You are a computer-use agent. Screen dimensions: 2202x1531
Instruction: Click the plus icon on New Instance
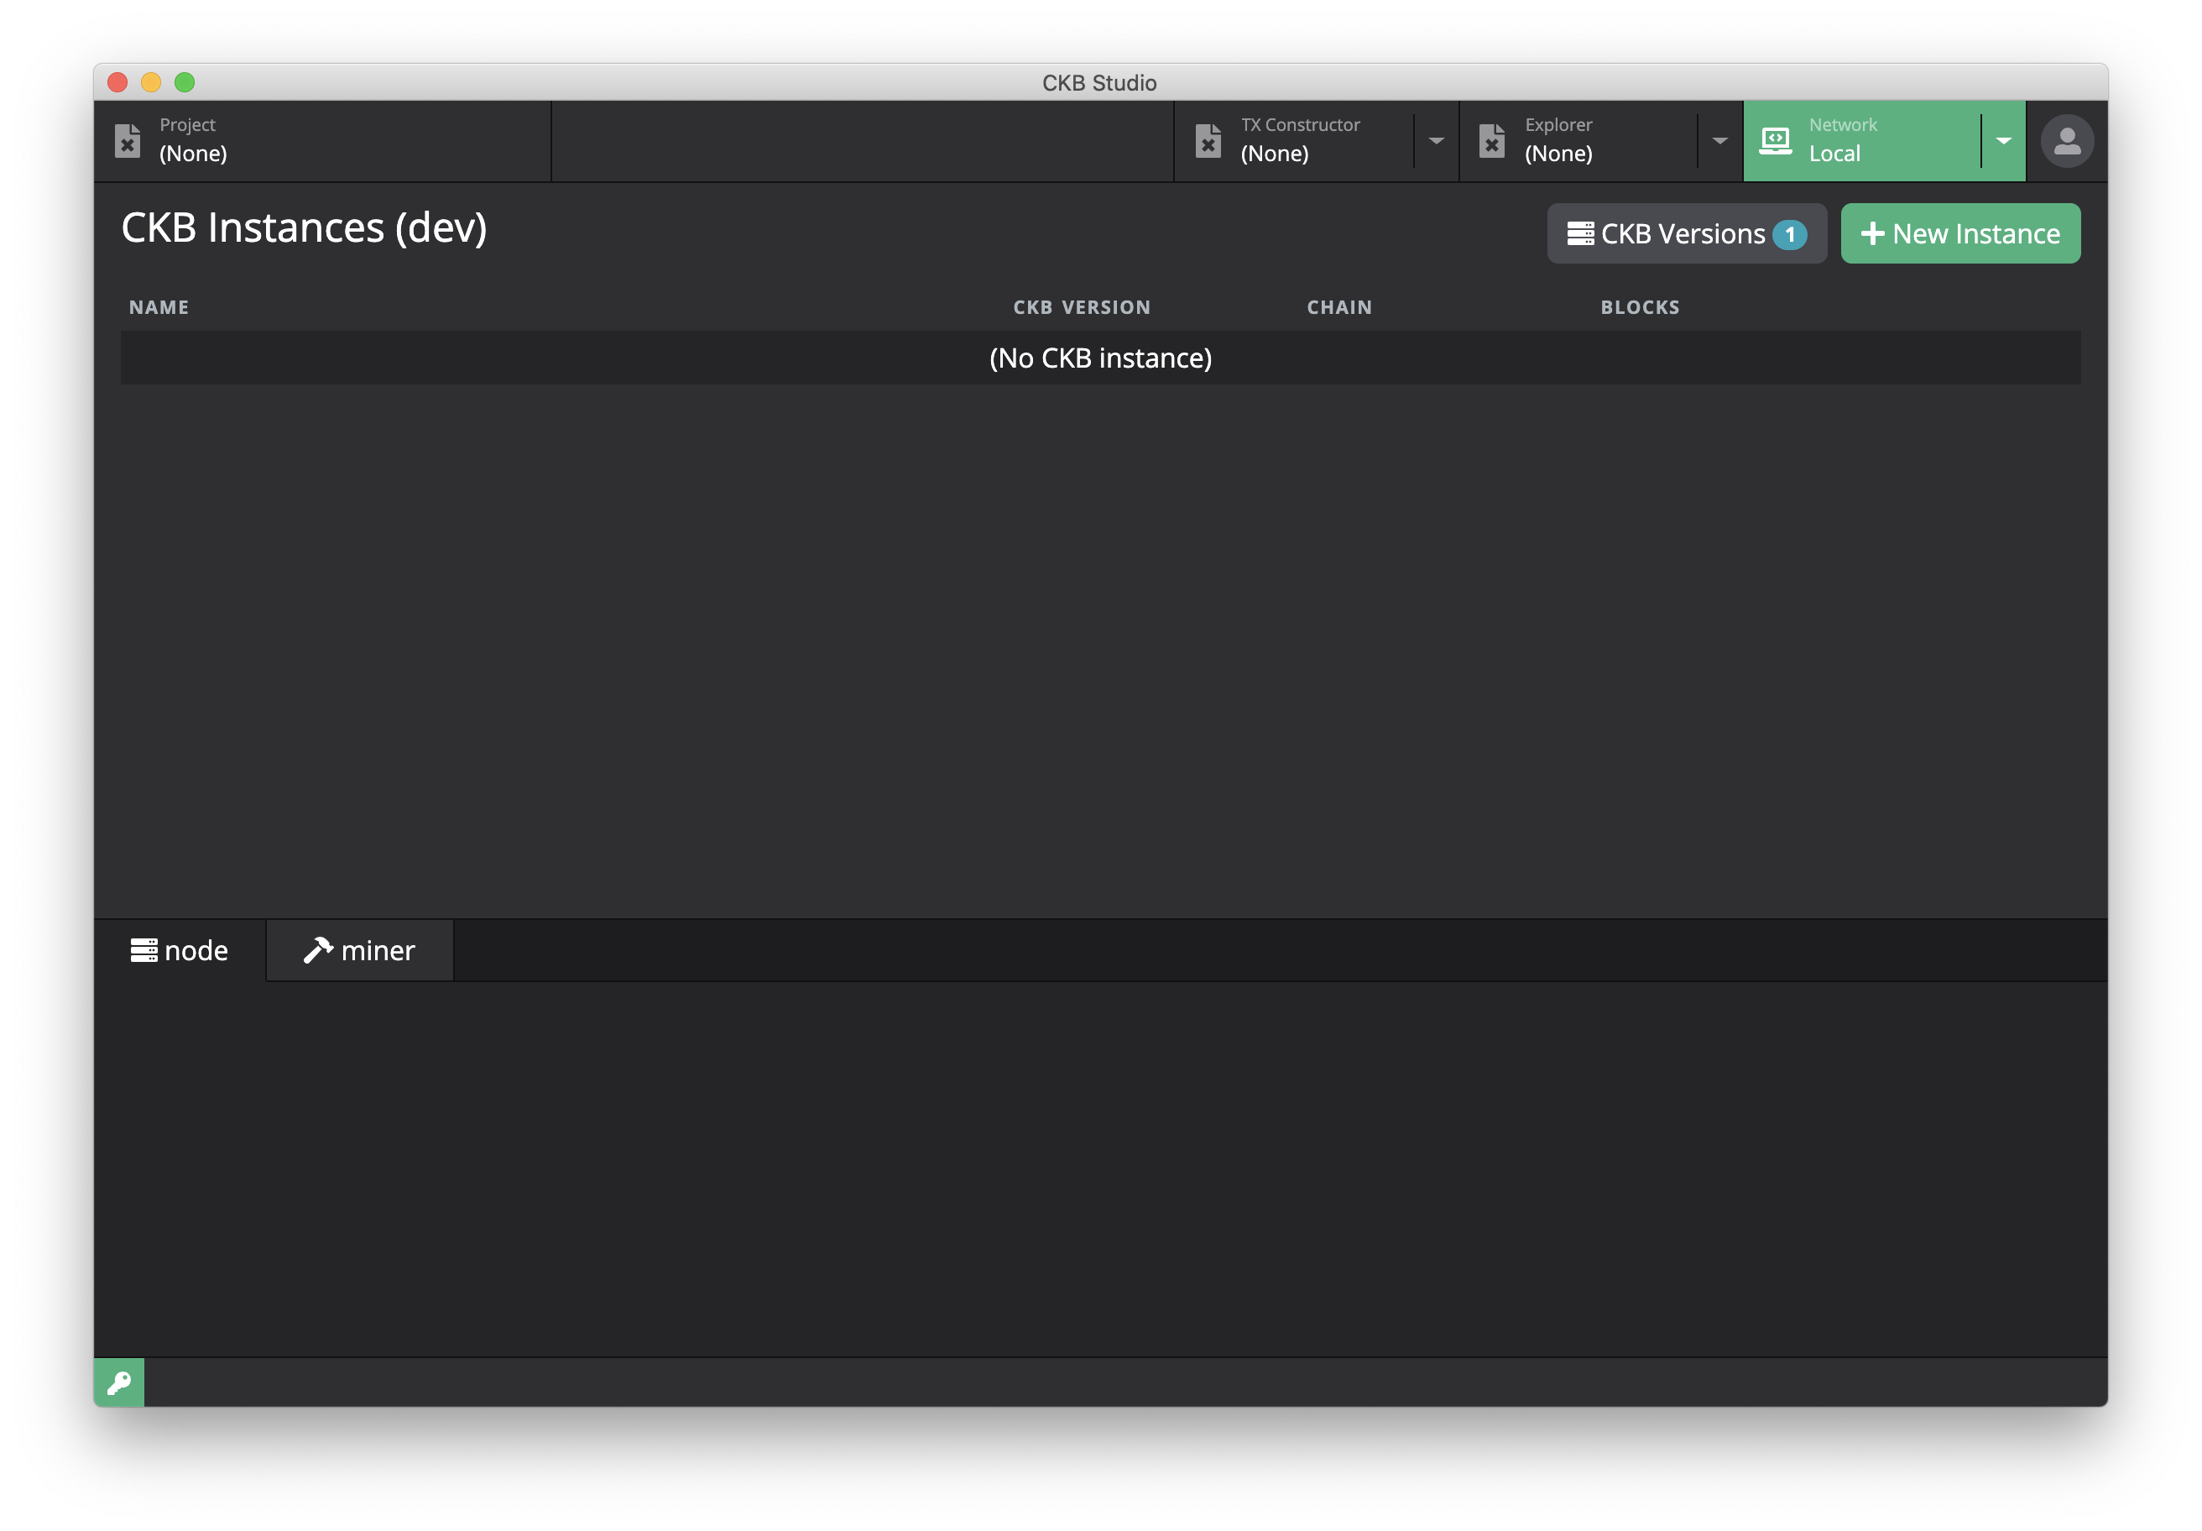pos(1872,234)
